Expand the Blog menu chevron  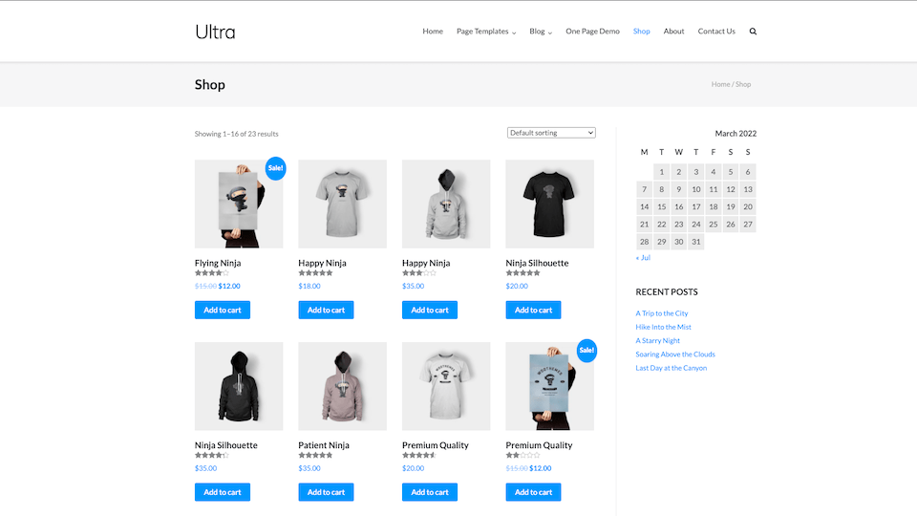(x=550, y=32)
